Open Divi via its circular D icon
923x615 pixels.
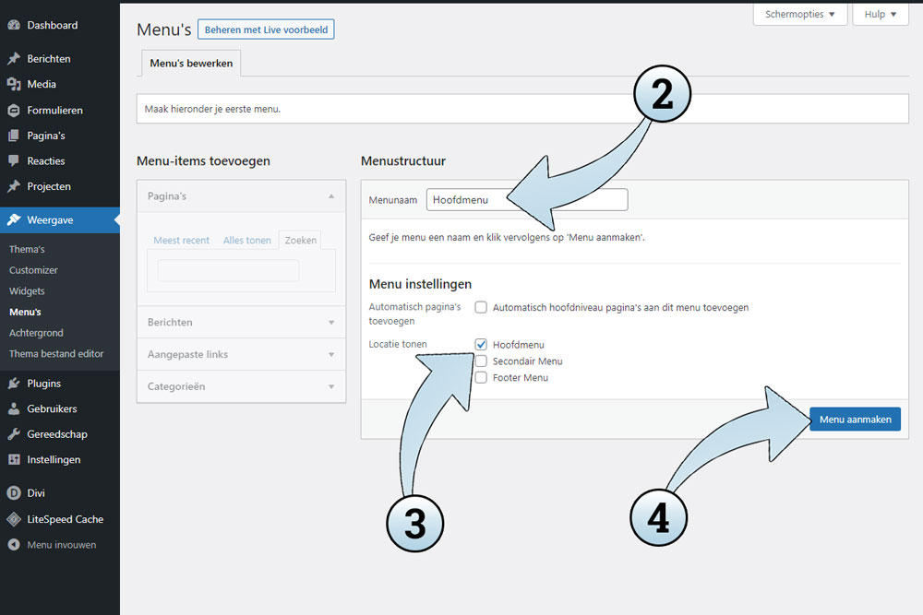pyautogui.click(x=14, y=493)
